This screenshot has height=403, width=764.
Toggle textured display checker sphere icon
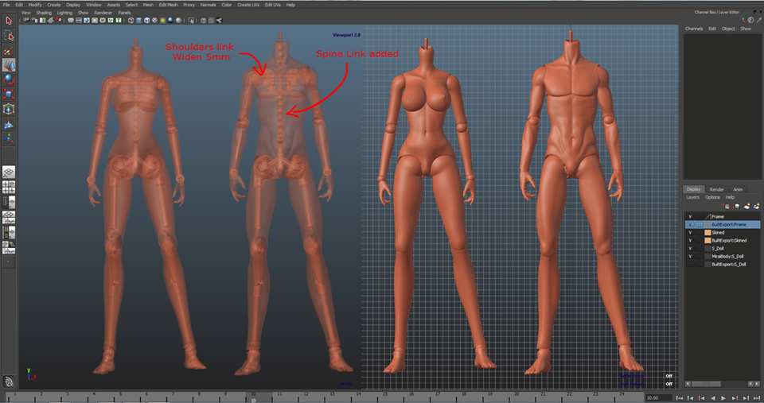click(x=154, y=21)
